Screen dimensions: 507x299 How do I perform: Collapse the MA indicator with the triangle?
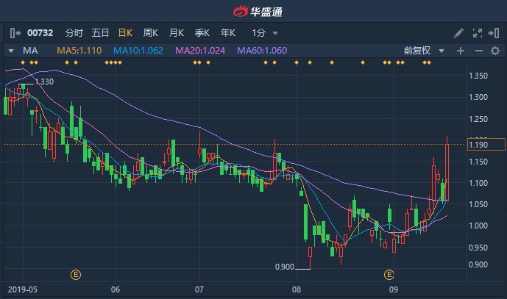coord(11,51)
